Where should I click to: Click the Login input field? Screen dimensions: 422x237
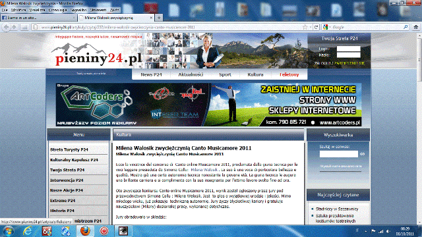349,49
